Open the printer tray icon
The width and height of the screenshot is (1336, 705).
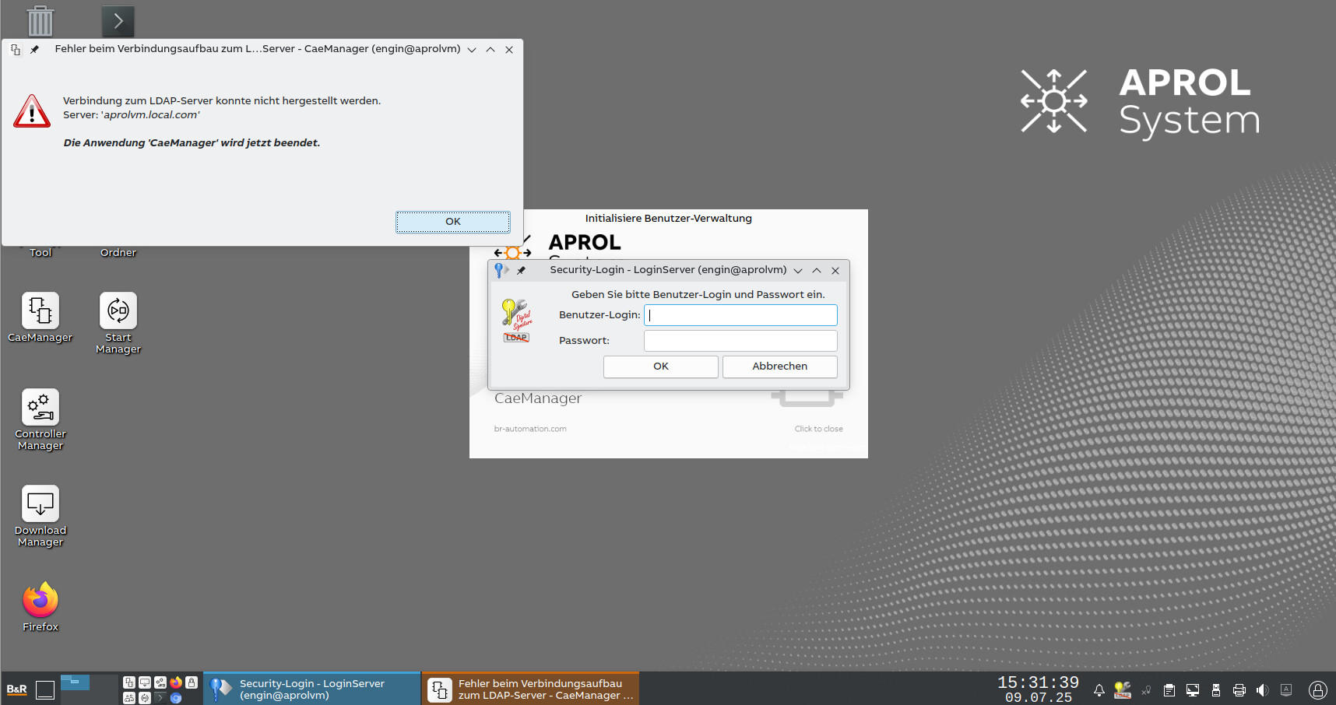click(x=1239, y=690)
